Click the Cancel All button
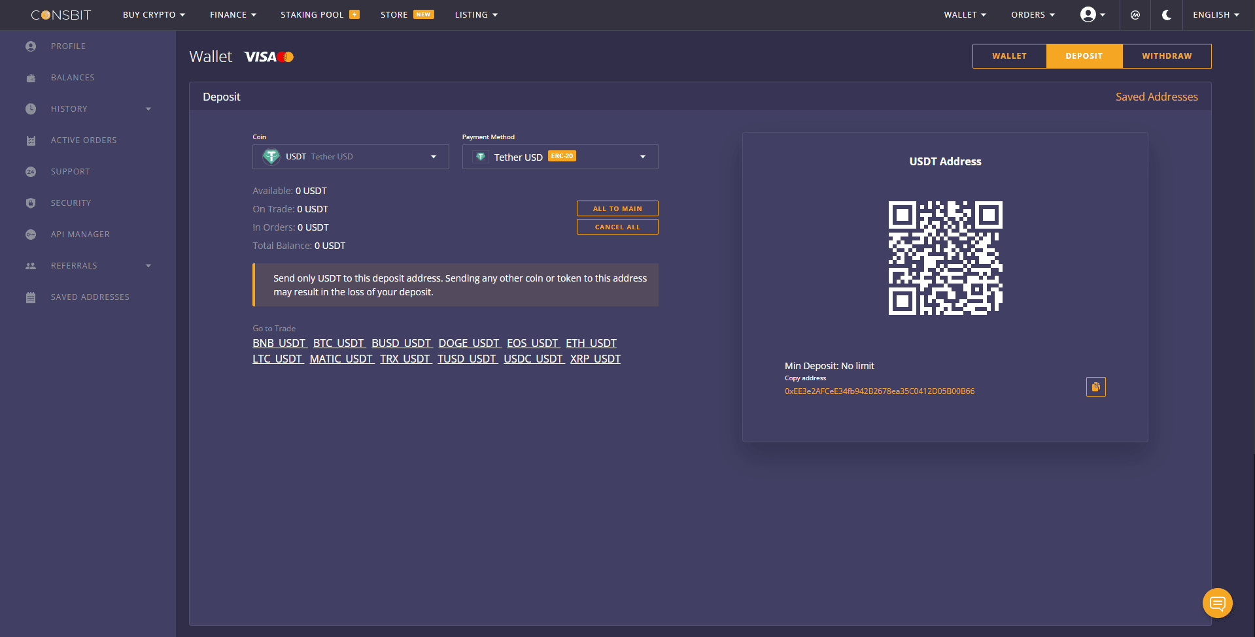This screenshot has height=637, width=1255. (617, 227)
